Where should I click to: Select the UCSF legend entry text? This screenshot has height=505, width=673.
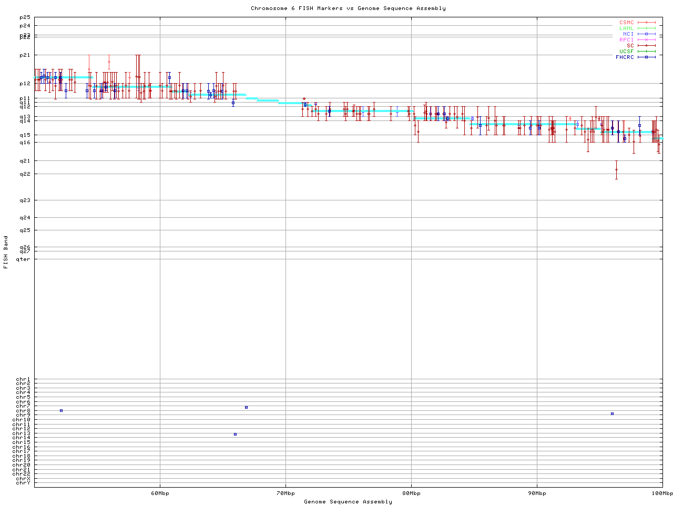point(626,51)
